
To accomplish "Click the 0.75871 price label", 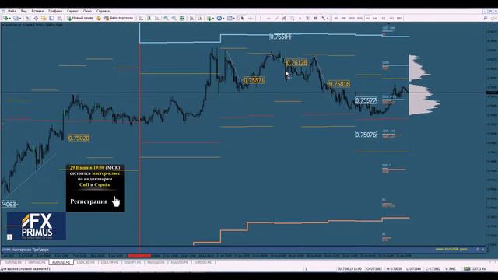I will [x=254, y=80].
